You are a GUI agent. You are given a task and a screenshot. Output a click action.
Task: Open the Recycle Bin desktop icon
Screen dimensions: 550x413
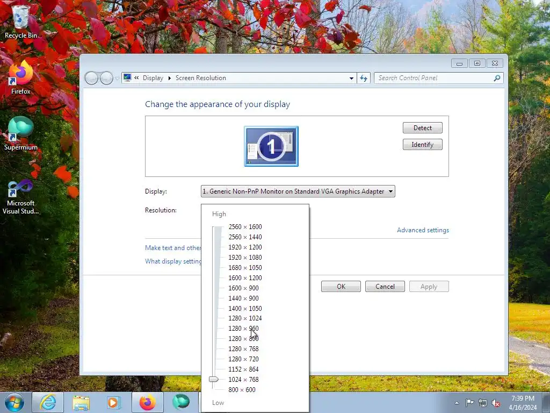(x=21, y=21)
